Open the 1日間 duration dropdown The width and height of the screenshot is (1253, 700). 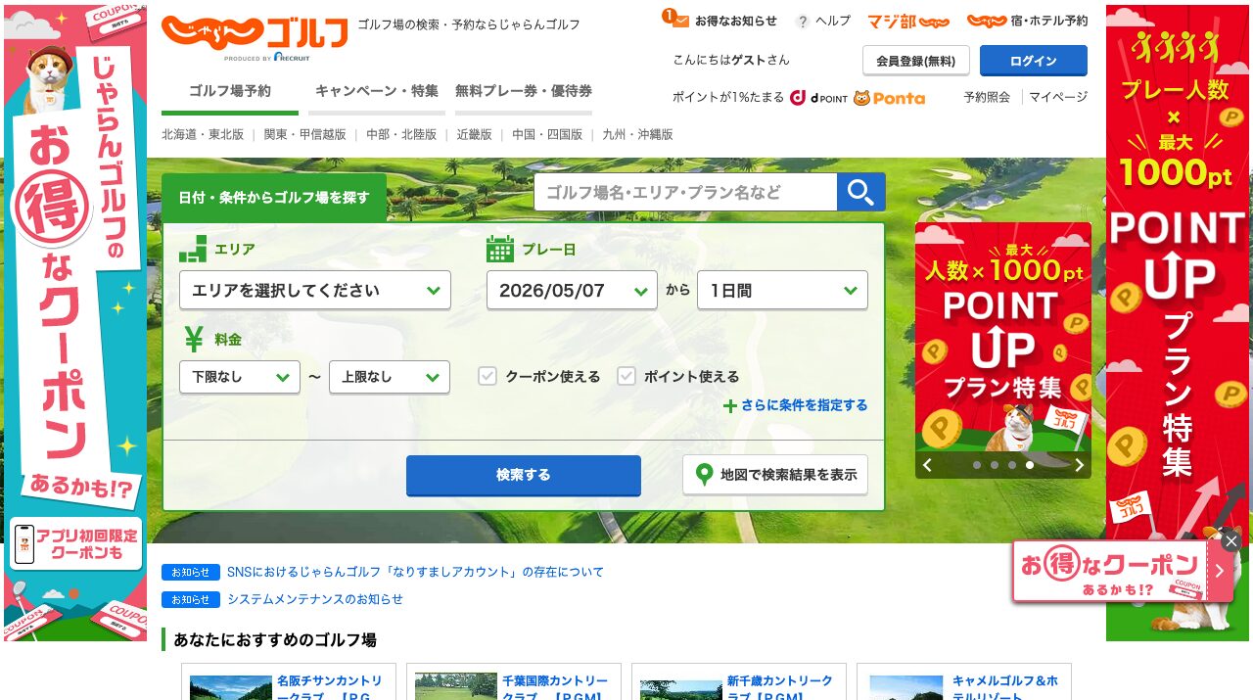pyautogui.click(x=782, y=291)
